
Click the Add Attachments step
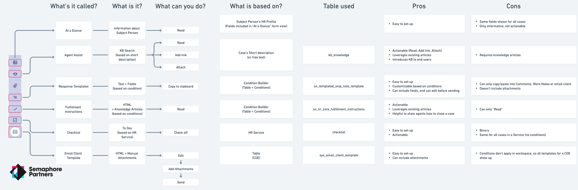tap(181, 169)
